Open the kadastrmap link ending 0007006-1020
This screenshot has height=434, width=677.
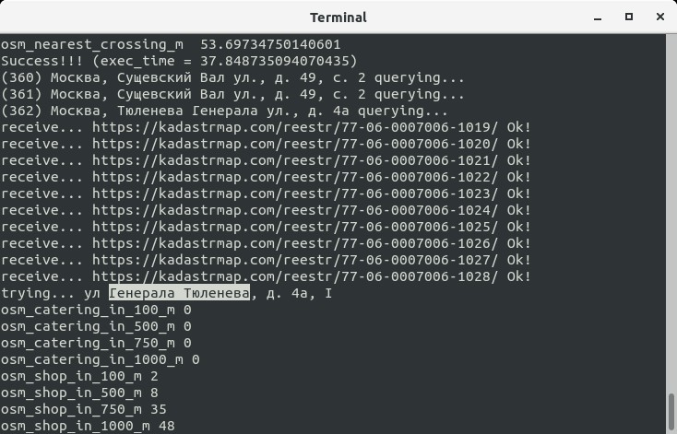295,144
